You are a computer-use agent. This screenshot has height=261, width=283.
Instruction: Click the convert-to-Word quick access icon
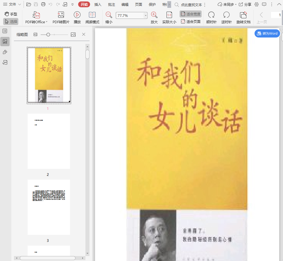65,4
